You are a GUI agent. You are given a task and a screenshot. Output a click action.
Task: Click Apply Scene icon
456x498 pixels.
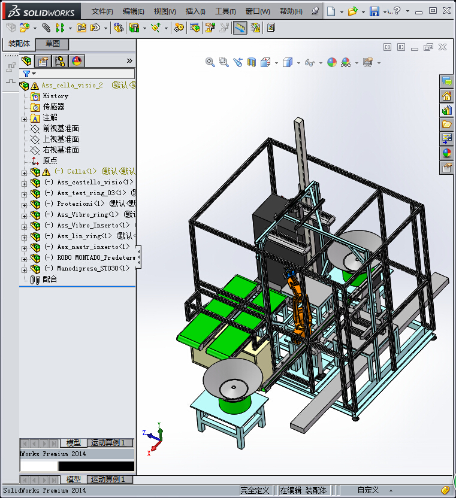(x=346, y=62)
